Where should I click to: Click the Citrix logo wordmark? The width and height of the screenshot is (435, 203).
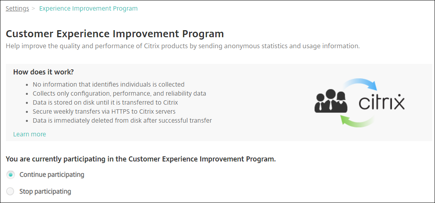[x=382, y=103]
